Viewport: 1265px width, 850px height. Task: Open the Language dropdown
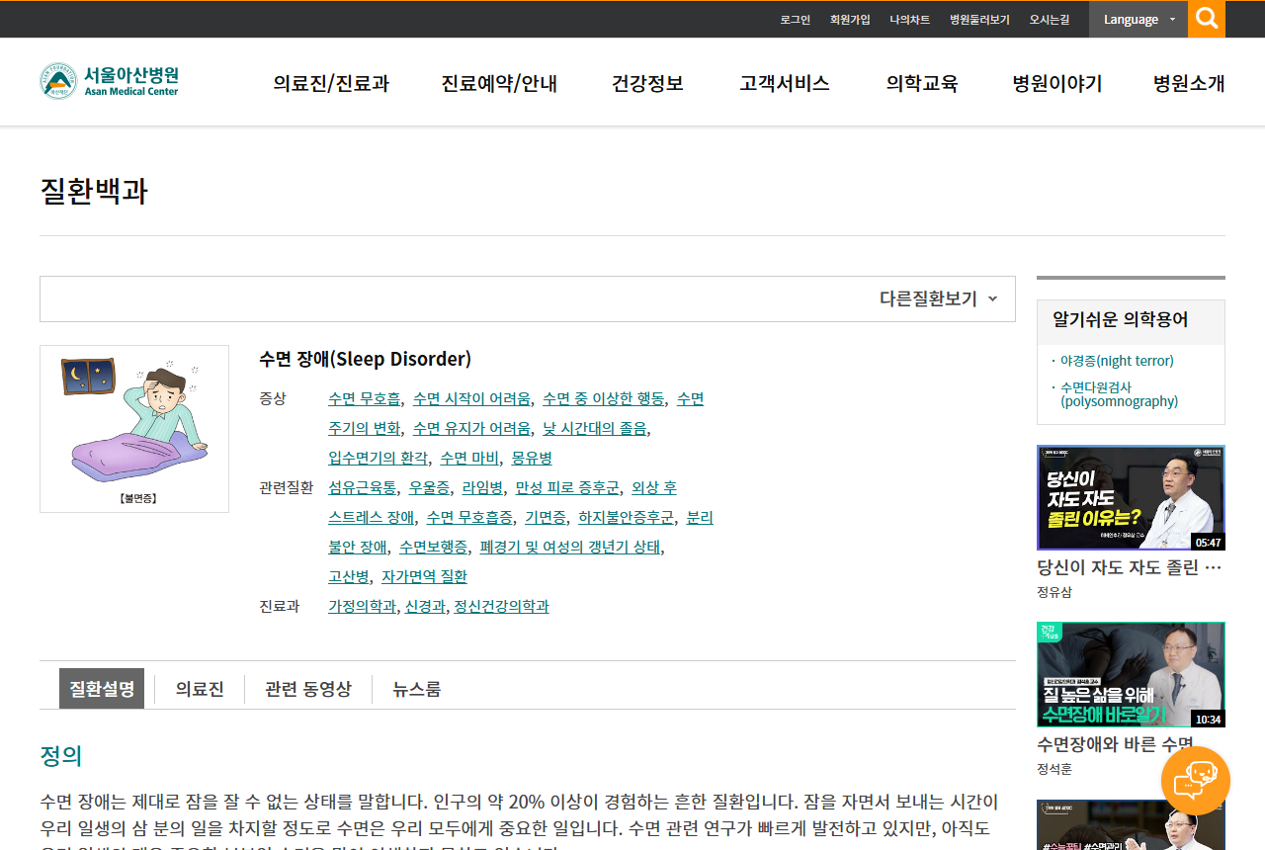tap(1138, 19)
